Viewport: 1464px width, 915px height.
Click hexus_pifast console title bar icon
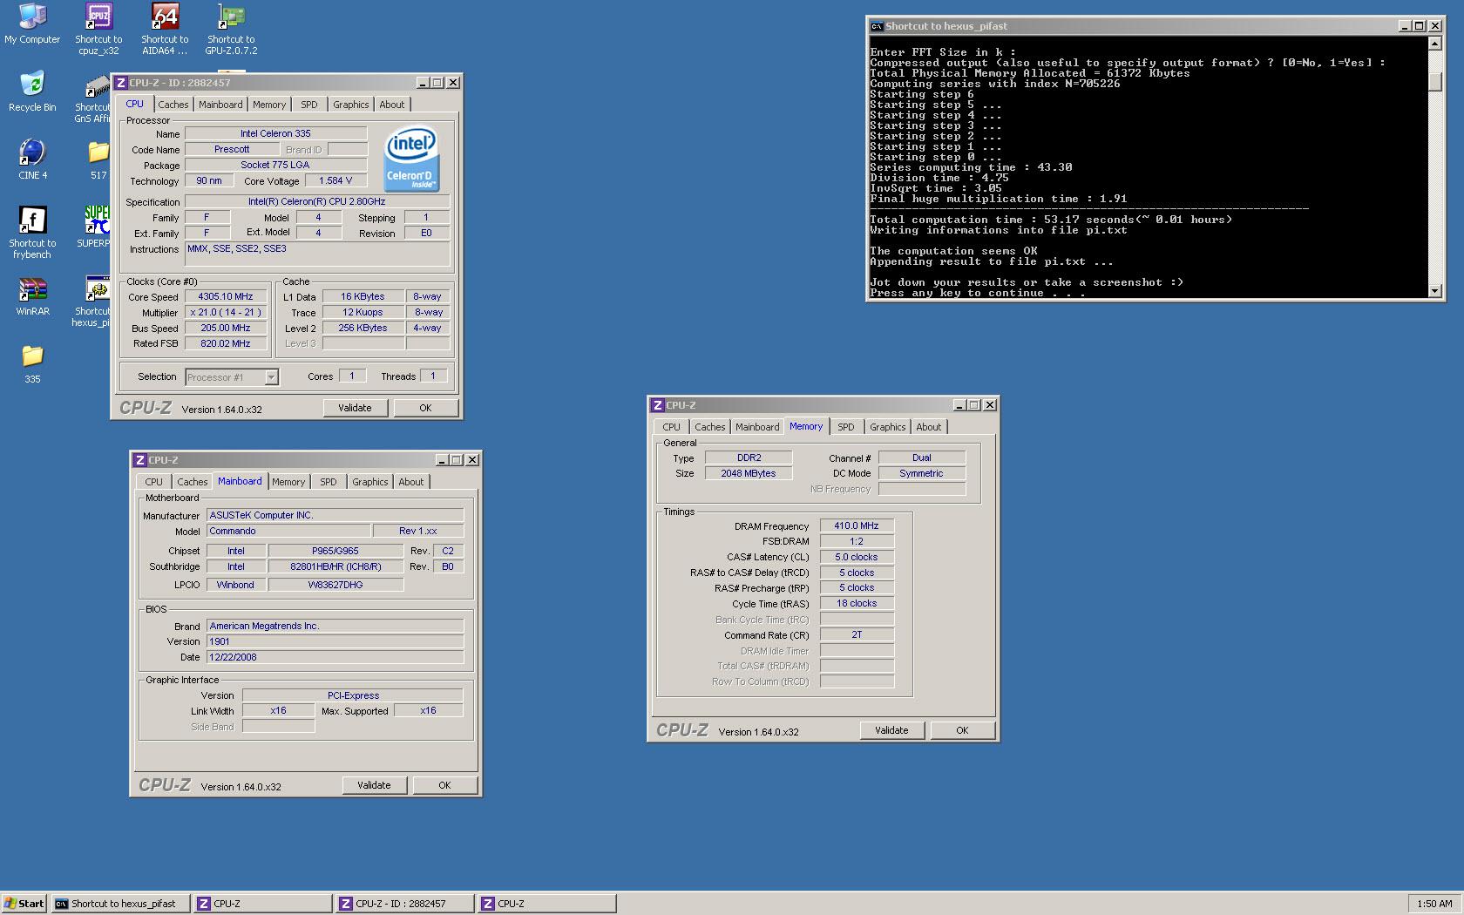877,26
